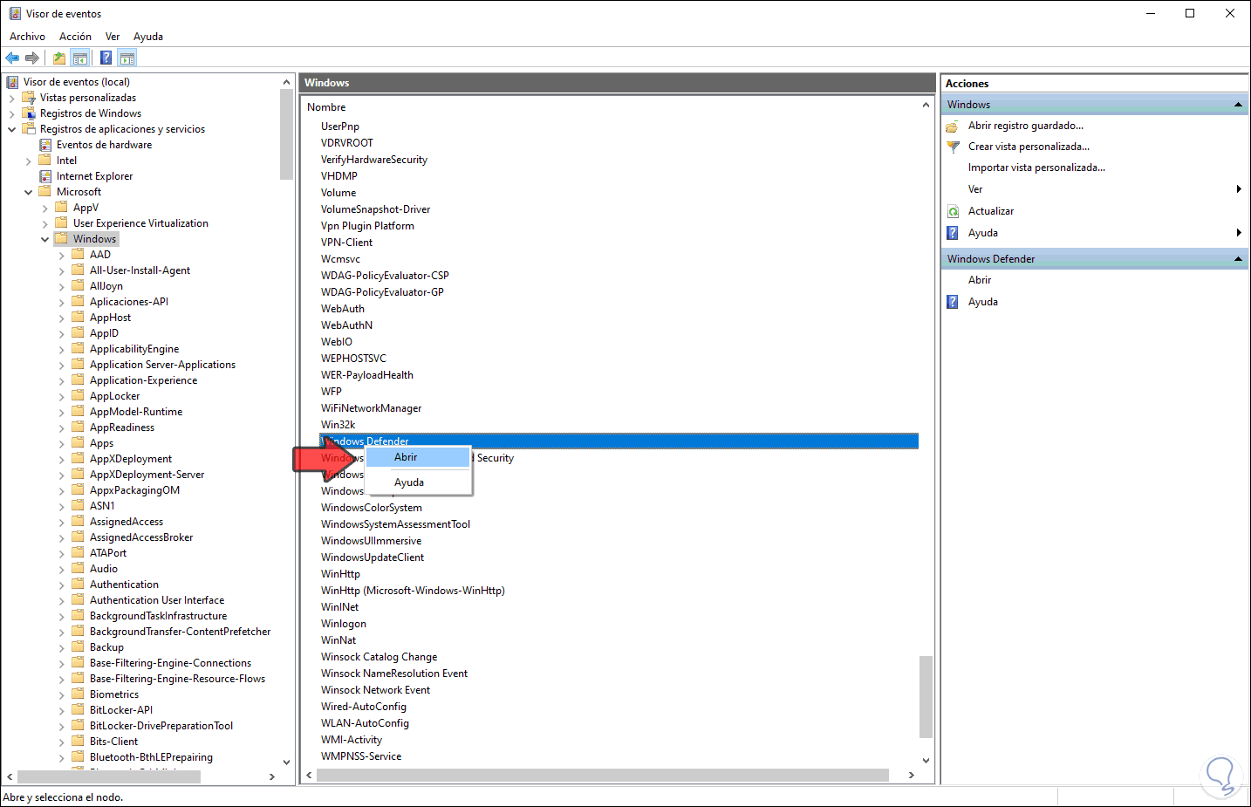The height and width of the screenshot is (807, 1251).
Task: Click the list pane vertical scrollbar thumb
Action: 926,696
